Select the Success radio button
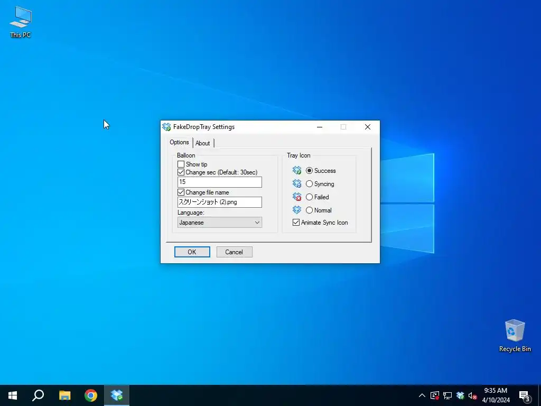Viewport: 541px width, 406px height. click(x=309, y=171)
